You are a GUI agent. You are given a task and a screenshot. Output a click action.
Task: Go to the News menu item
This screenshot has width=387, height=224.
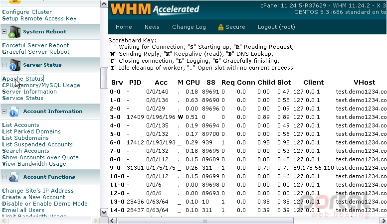pos(152,27)
